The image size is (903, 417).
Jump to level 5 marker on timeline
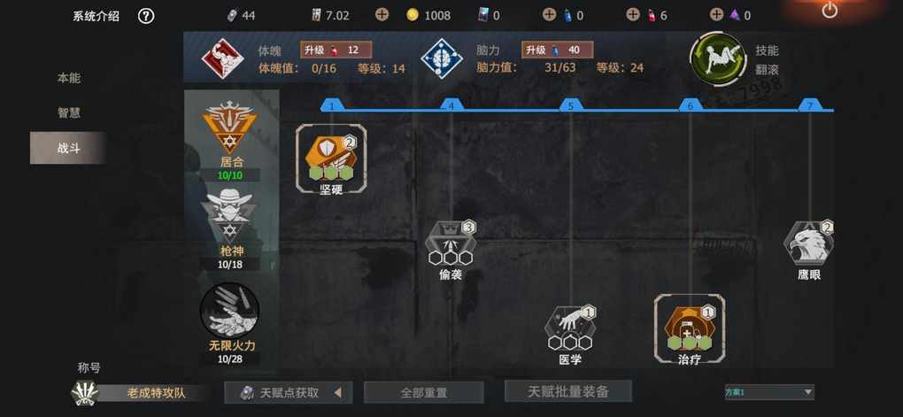pyautogui.click(x=571, y=105)
